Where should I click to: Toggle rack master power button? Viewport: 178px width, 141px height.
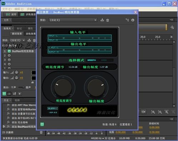(x=4, y=94)
